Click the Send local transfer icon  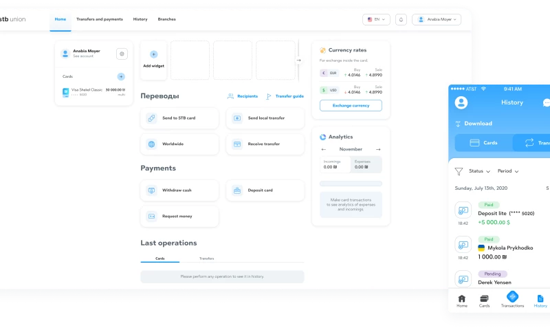point(237,118)
